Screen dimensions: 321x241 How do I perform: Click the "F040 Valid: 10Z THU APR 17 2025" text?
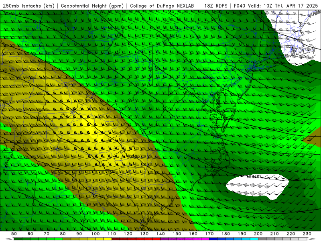(x=276, y=6)
